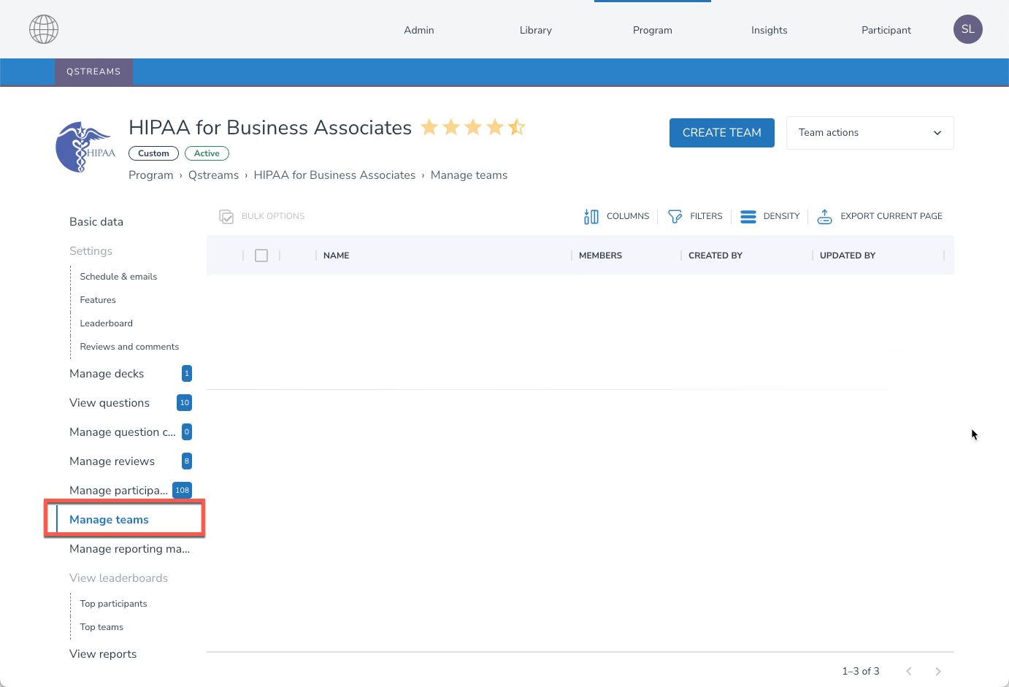
Task: Open Manage reviews in sidebar
Action: click(112, 461)
